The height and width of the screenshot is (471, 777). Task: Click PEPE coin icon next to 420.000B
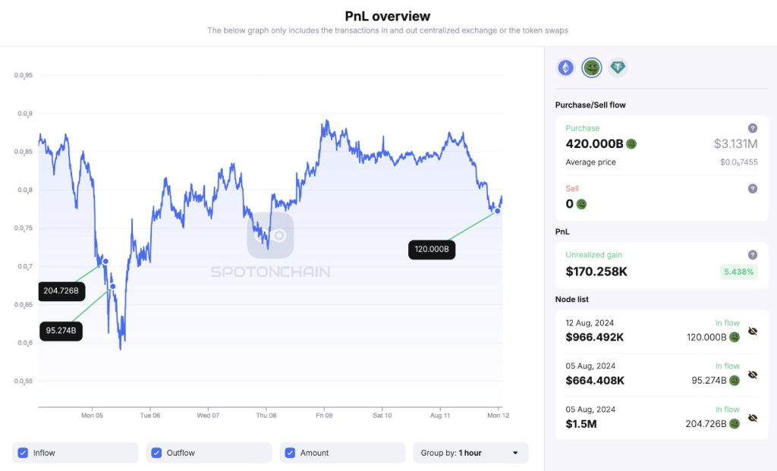[631, 144]
